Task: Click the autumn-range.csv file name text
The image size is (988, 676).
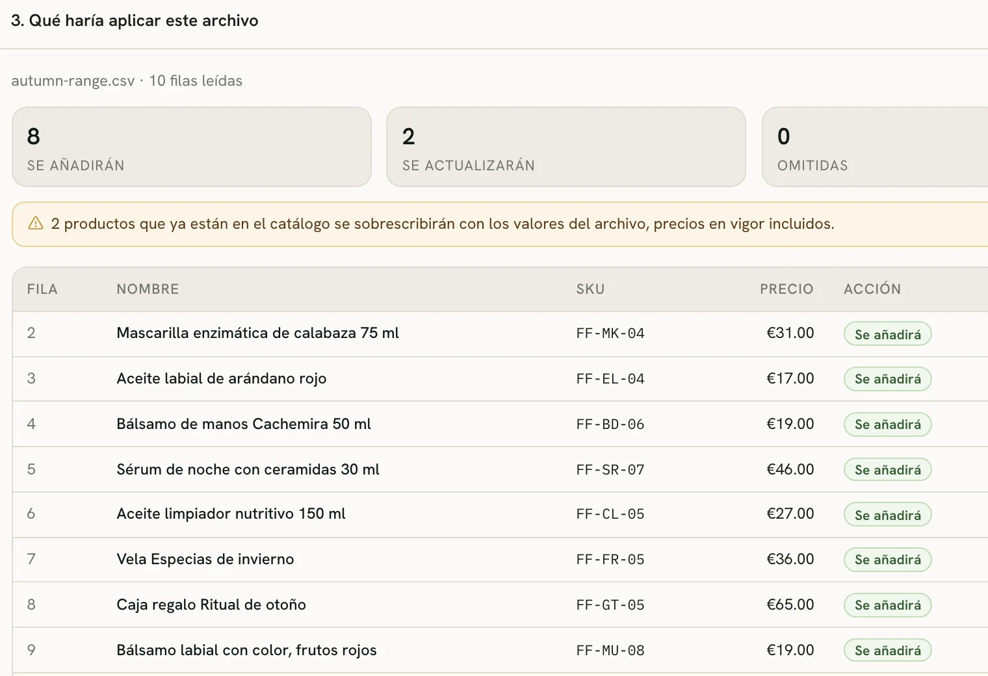Action: point(73,81)
